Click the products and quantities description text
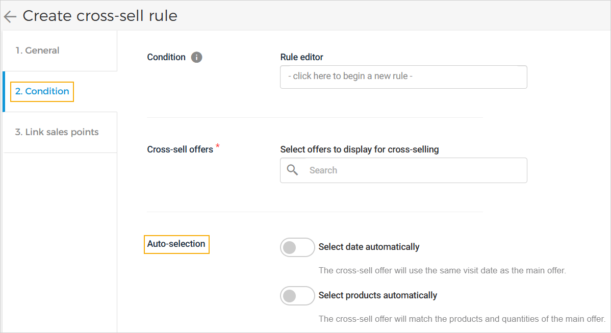611x333 pixels. point(461,319)
